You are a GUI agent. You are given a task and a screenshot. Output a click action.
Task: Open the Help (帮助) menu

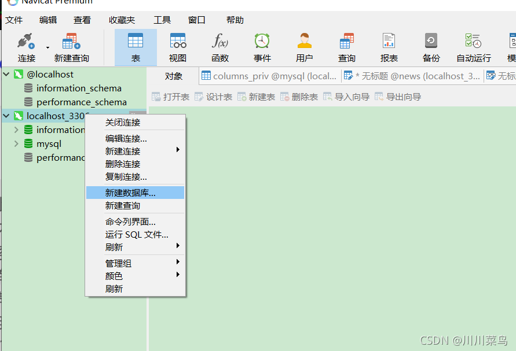[235, 20]
